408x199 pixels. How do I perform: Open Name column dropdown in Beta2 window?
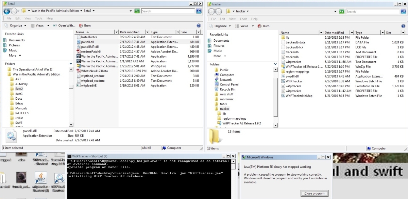click(116, 32)
